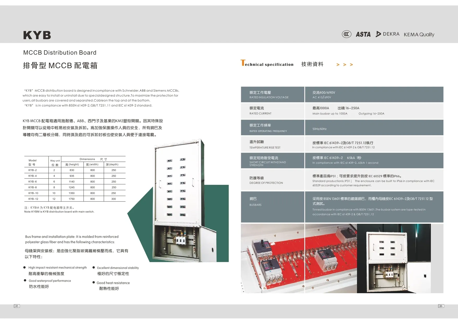Click the orange arrows beside Technical specification
Image resolution: width=458 pixels, height=324 pixels.
tap(344, 65)
